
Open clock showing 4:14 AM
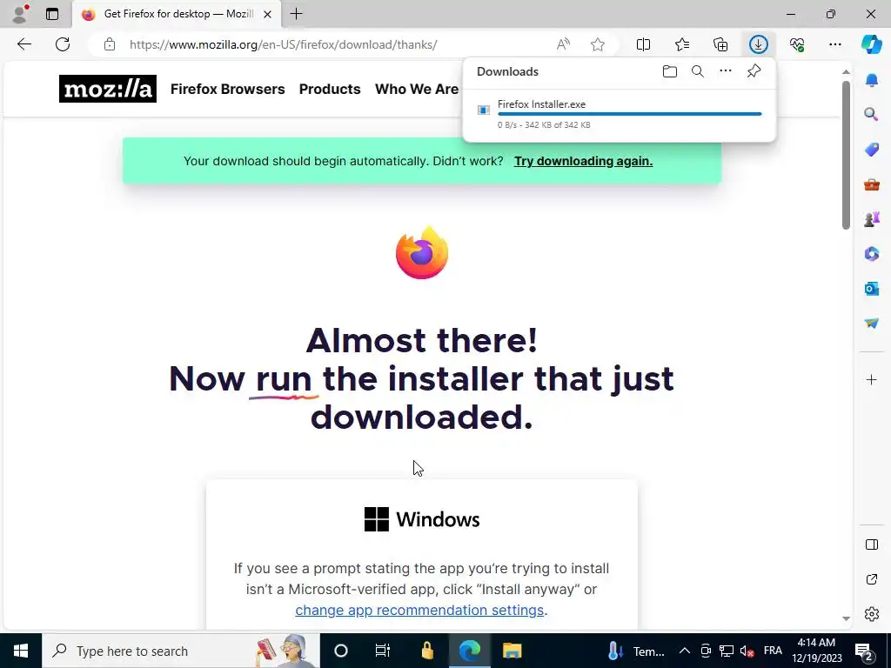(816, 651)
